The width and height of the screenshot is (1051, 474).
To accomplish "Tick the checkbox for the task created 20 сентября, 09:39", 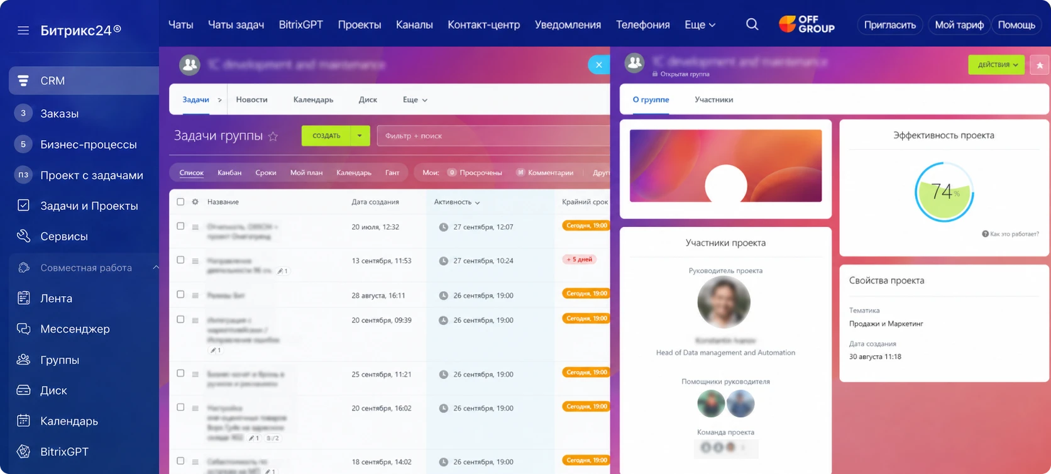I will pyautogui.click(x=180, y=319).
